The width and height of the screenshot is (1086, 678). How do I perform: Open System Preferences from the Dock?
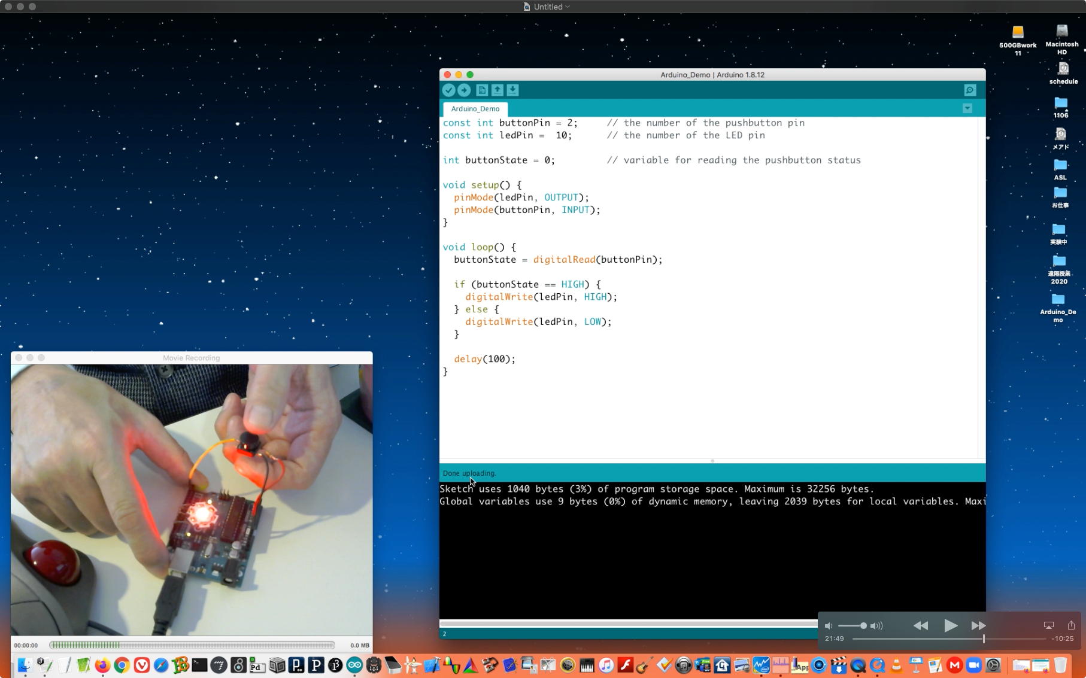(x=993, y=665)
